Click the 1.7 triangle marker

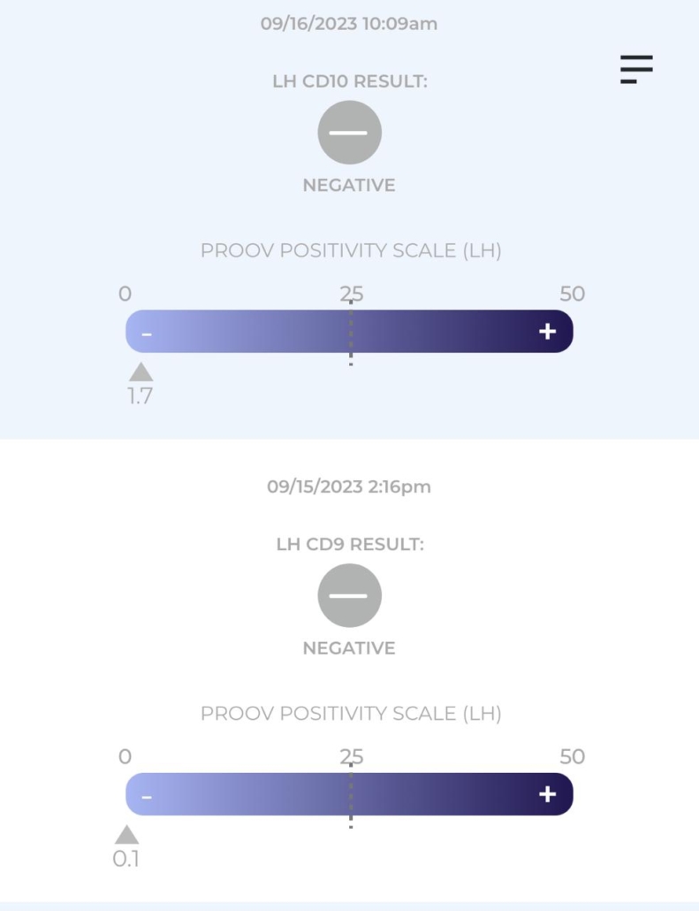tap(141, 371)
